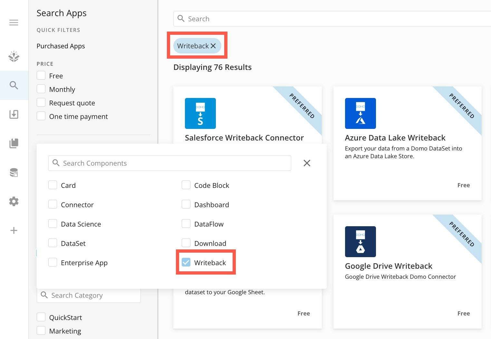Viewport: 491px width, 339px height.
Task: Click Free price on Google Drive card
Action: pos(464,314)
